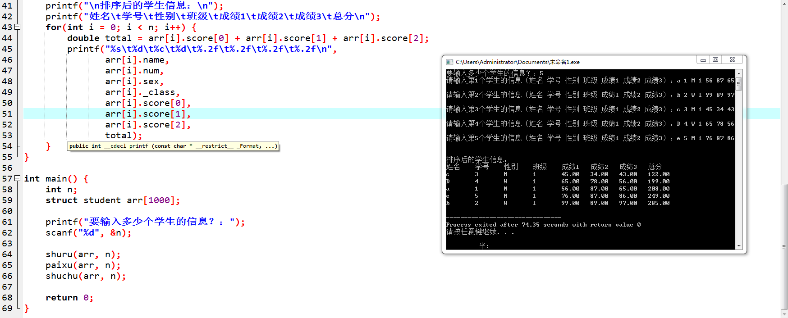Click 'total);' on line 53
The height and width of the screenshot is (318, 788).
click(124, 135)
